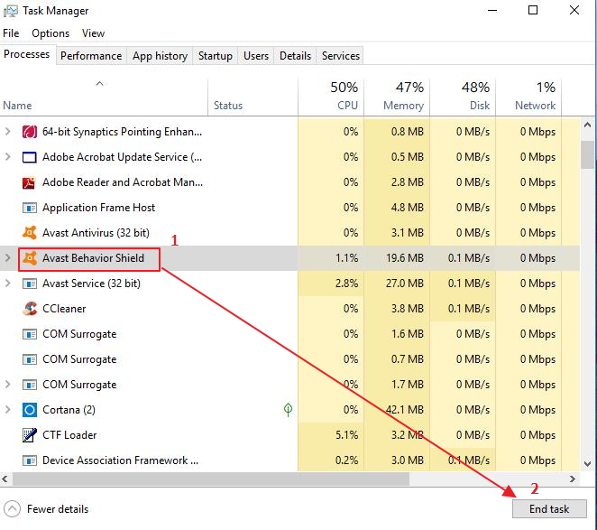Image resolution: width=597 pixels, height=530 pixels.
Task: Select the CTF Loader process icon
Action: click(x=29, y=435)
